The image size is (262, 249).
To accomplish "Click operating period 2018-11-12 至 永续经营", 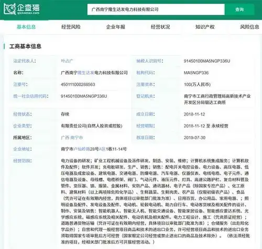I will pos(206,126).
